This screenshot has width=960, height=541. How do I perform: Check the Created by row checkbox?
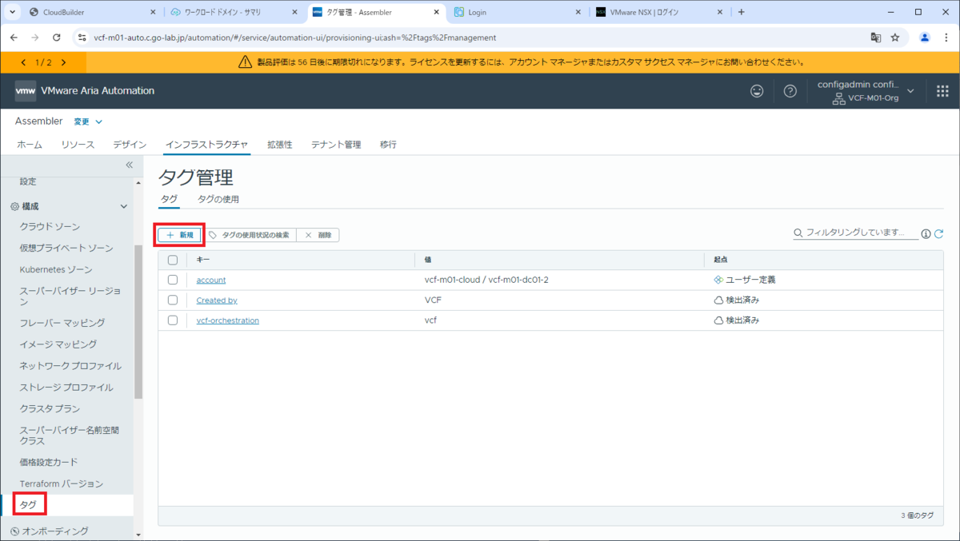tap(173, 300)
